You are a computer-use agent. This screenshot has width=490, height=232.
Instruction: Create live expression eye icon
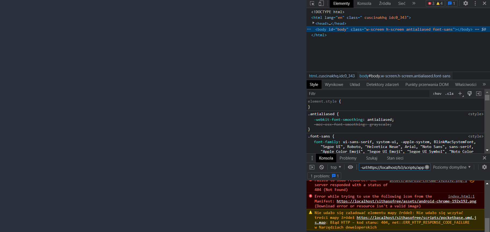350,167
